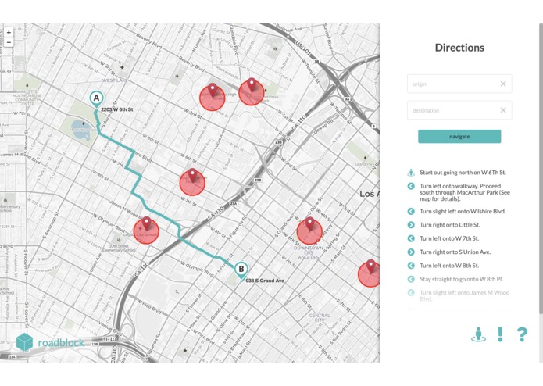
Task: Focus the destination input field
Action: 459,110
